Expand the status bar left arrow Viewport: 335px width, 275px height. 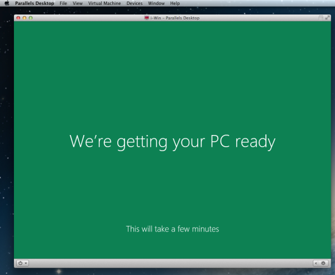click(x=316, y=263)
